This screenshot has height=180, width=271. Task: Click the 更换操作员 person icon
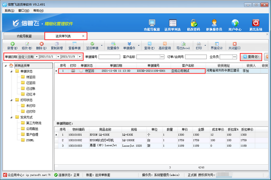(214, 23)
